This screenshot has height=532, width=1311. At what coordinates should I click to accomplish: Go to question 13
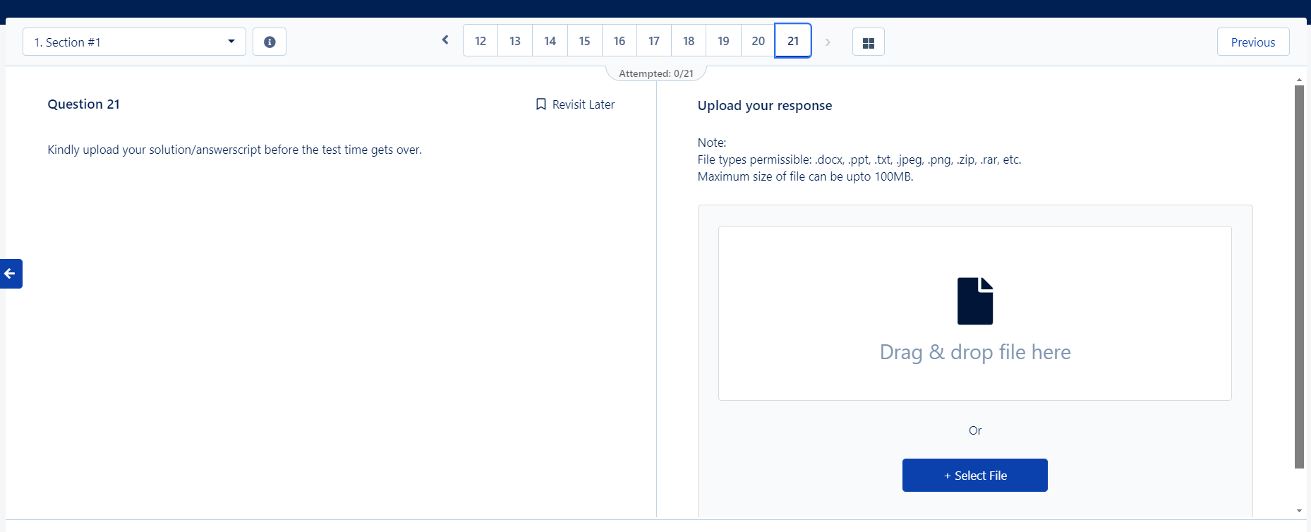pyautogui.click(x=515, y=41)
